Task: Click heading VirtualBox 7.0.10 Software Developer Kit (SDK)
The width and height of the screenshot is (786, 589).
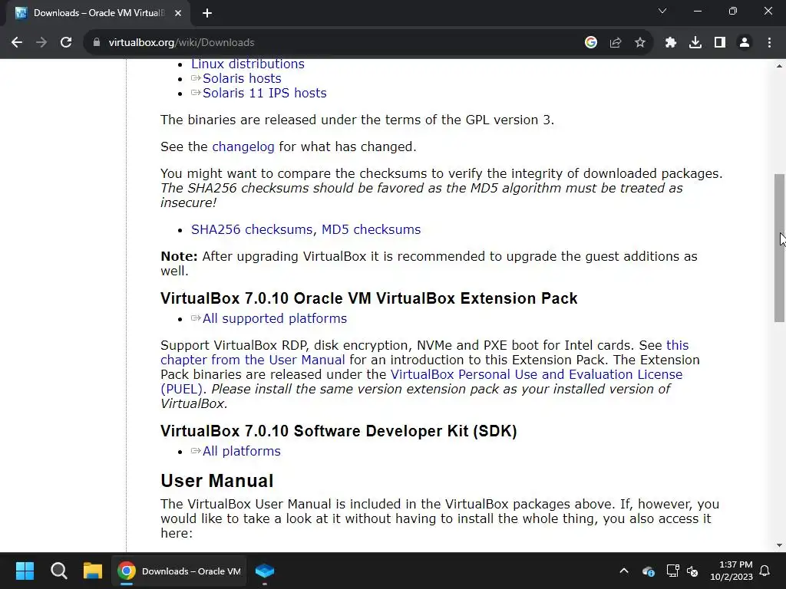Action: click(339, 431)
